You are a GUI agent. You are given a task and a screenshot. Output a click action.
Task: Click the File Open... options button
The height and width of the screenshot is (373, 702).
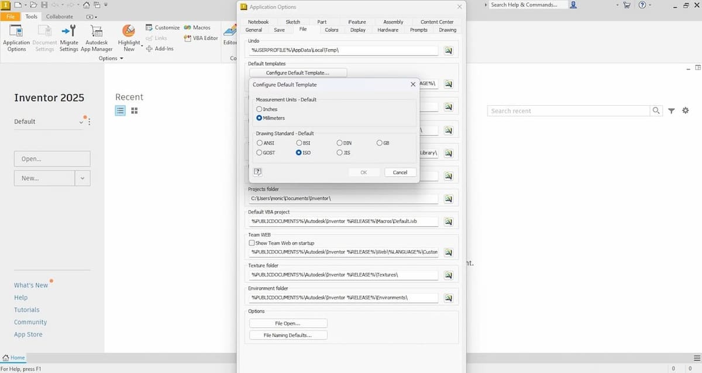point(288,323)
